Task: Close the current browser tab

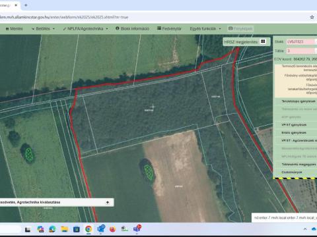Action: click(16, 5)
